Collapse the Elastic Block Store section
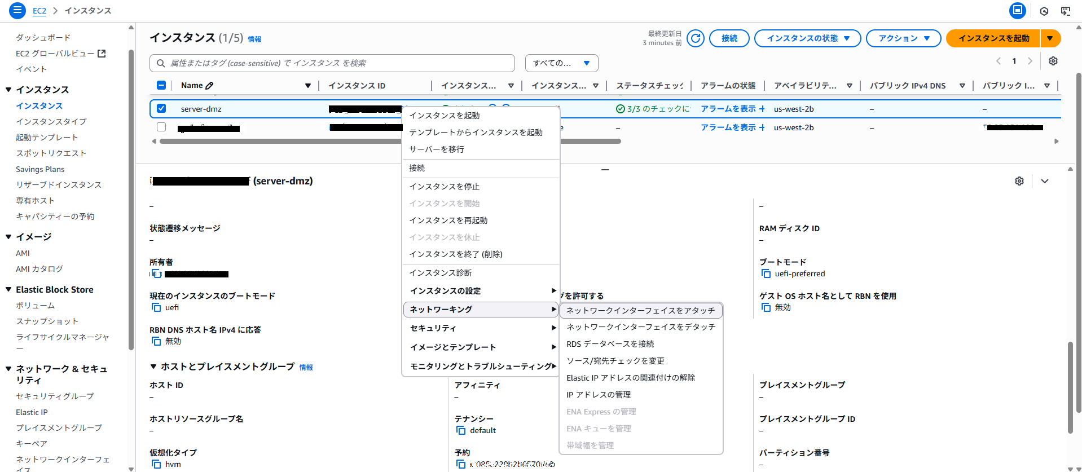Viewport: 1082px width, 472px height. click(x=8, y=289)
